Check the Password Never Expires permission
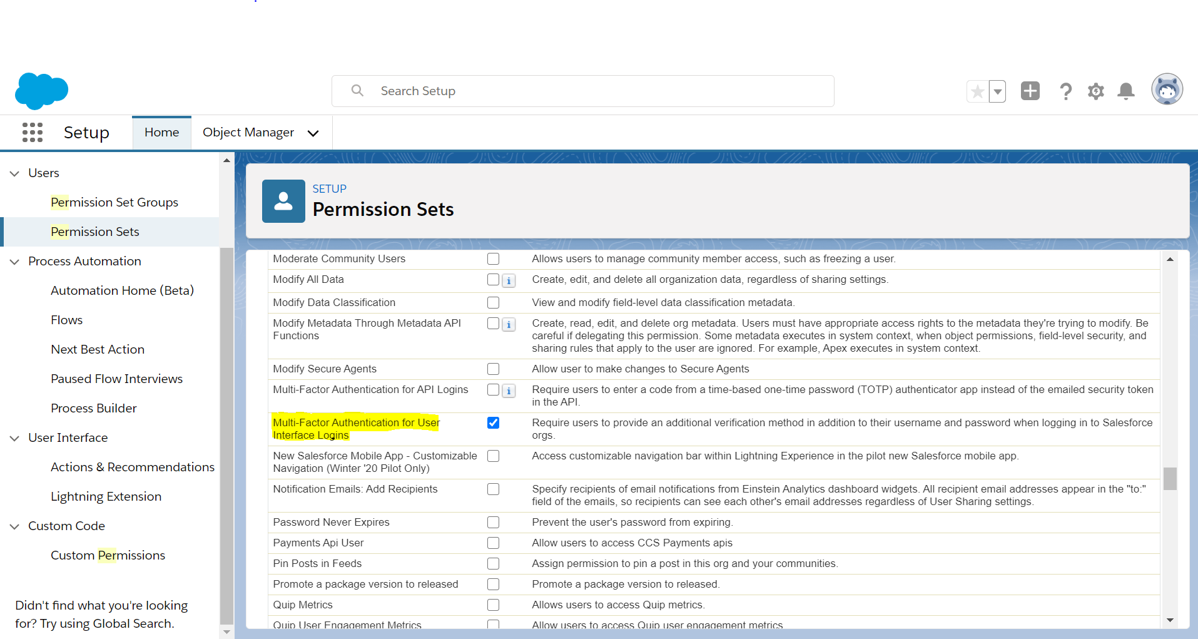The width and height of the screenshot is (1198, 639). (x=493, y=522)
